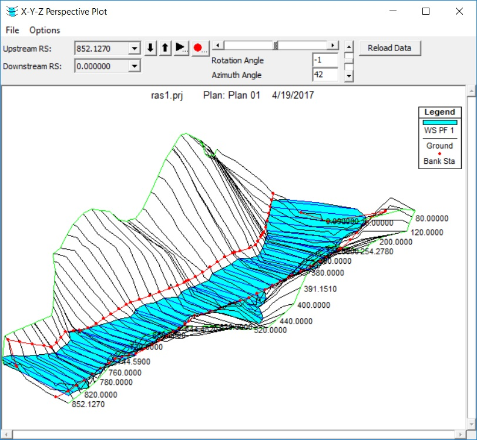Click the plot's vertical scrollbar up arrow
Viewport: 477px width, 440px height.
472,90
